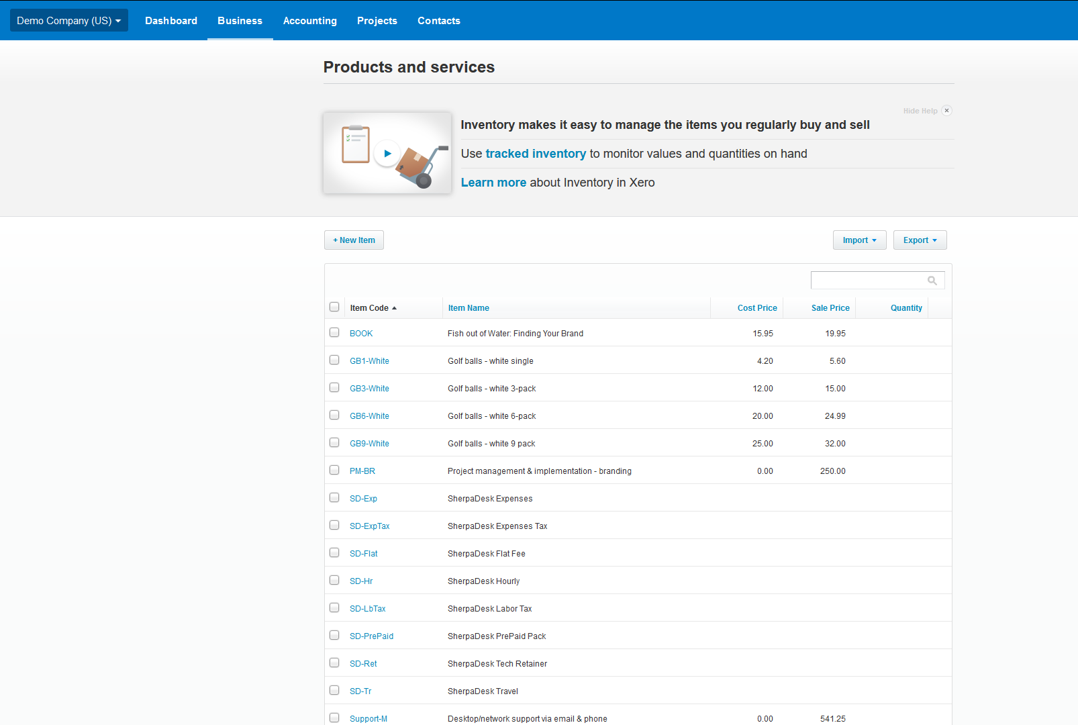Toggle sort arrow on Item Code column
Screen dimensions: 1078x725
pyautogui.click(x=395, y=308)
